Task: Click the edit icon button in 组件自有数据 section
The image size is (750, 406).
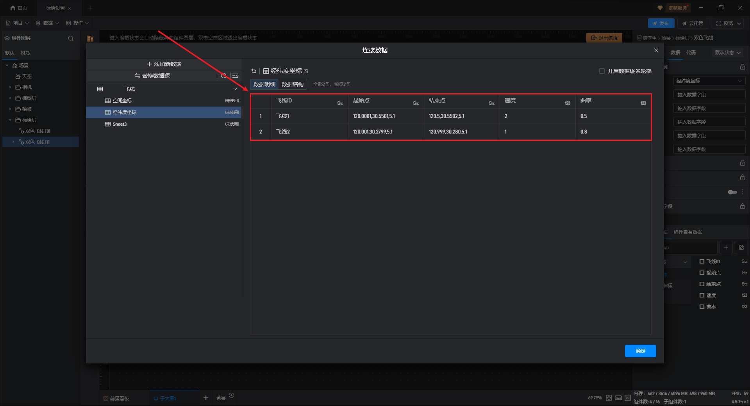Action: 741,248
